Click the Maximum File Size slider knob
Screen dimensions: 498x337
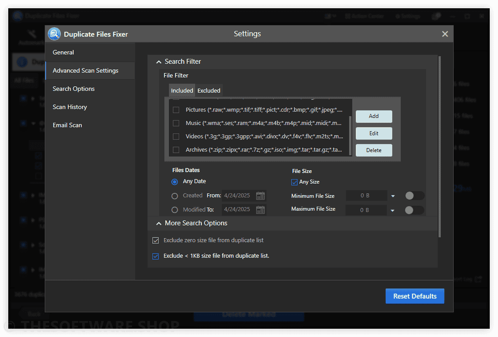pos(409,210)
